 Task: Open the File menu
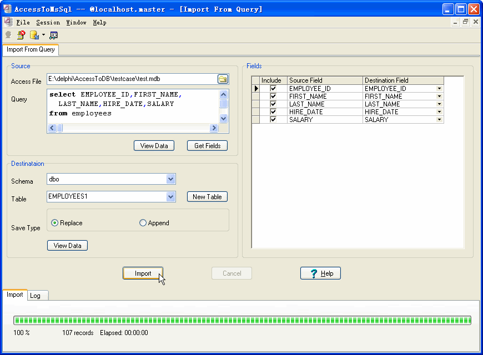coord(23,23)
